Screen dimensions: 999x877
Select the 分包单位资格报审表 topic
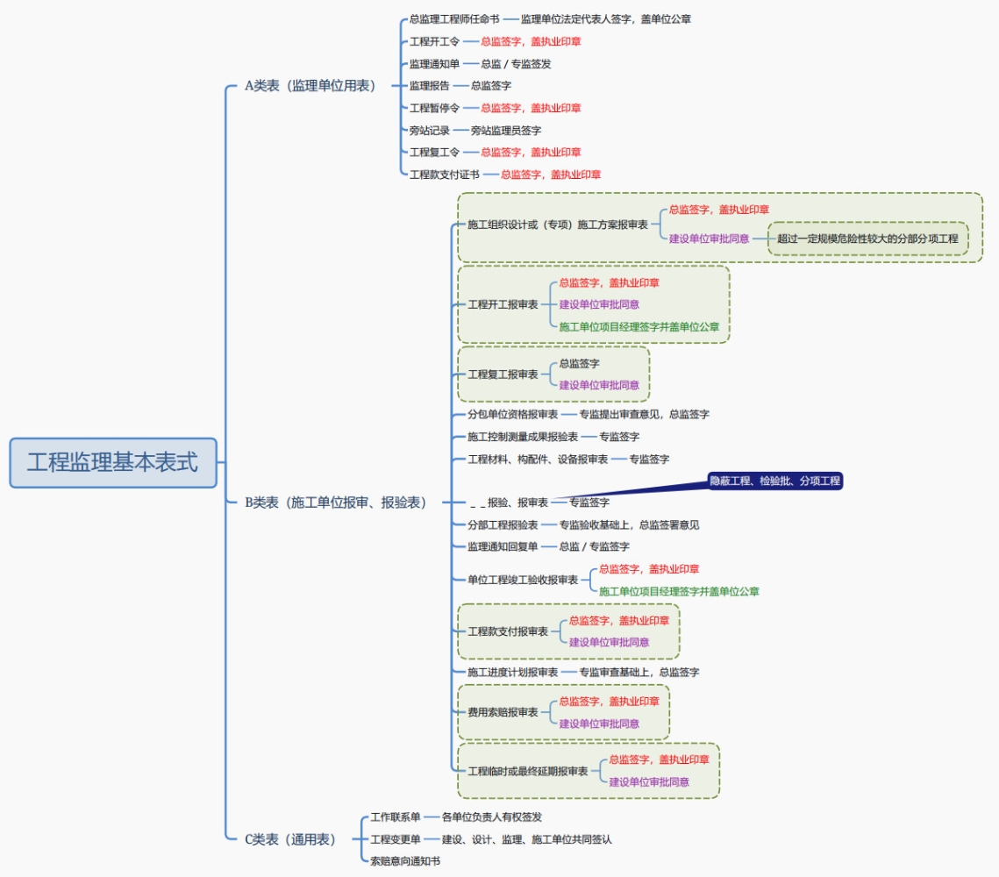coord(512,414)
